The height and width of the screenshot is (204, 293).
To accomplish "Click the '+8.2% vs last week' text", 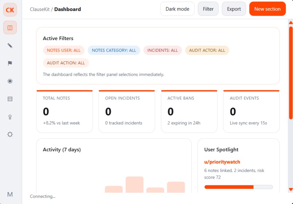I will 61,123.
